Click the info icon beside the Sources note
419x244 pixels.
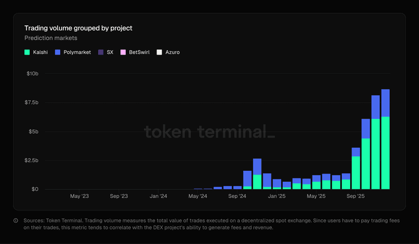click(x=15, y=220)
